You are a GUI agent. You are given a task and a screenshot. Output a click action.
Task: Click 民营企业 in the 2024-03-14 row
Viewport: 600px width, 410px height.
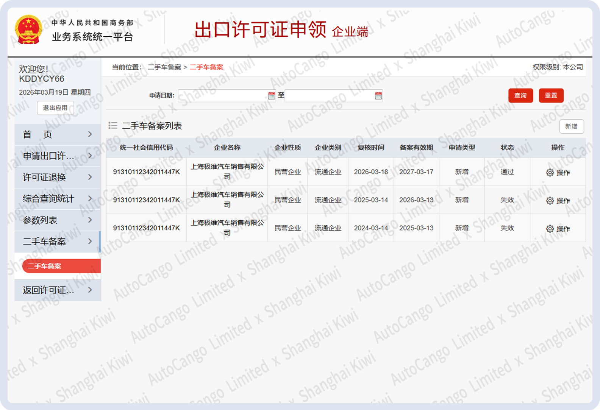[x=287, y=228]
